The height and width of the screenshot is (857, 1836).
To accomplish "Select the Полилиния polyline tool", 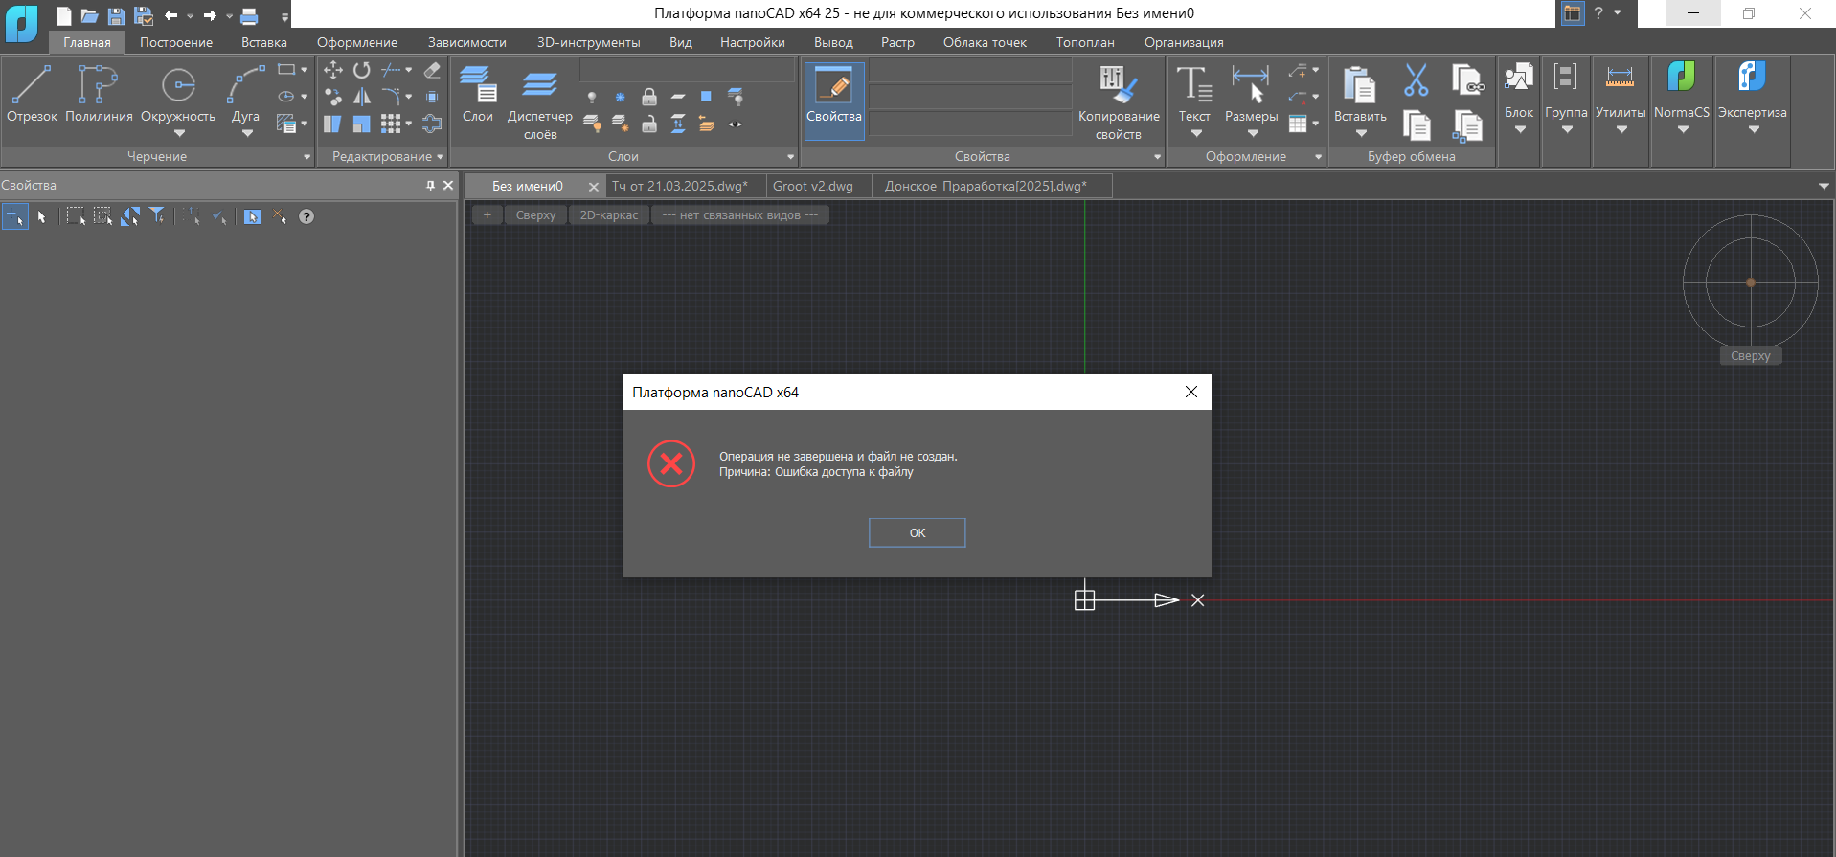I will (99, 94).
